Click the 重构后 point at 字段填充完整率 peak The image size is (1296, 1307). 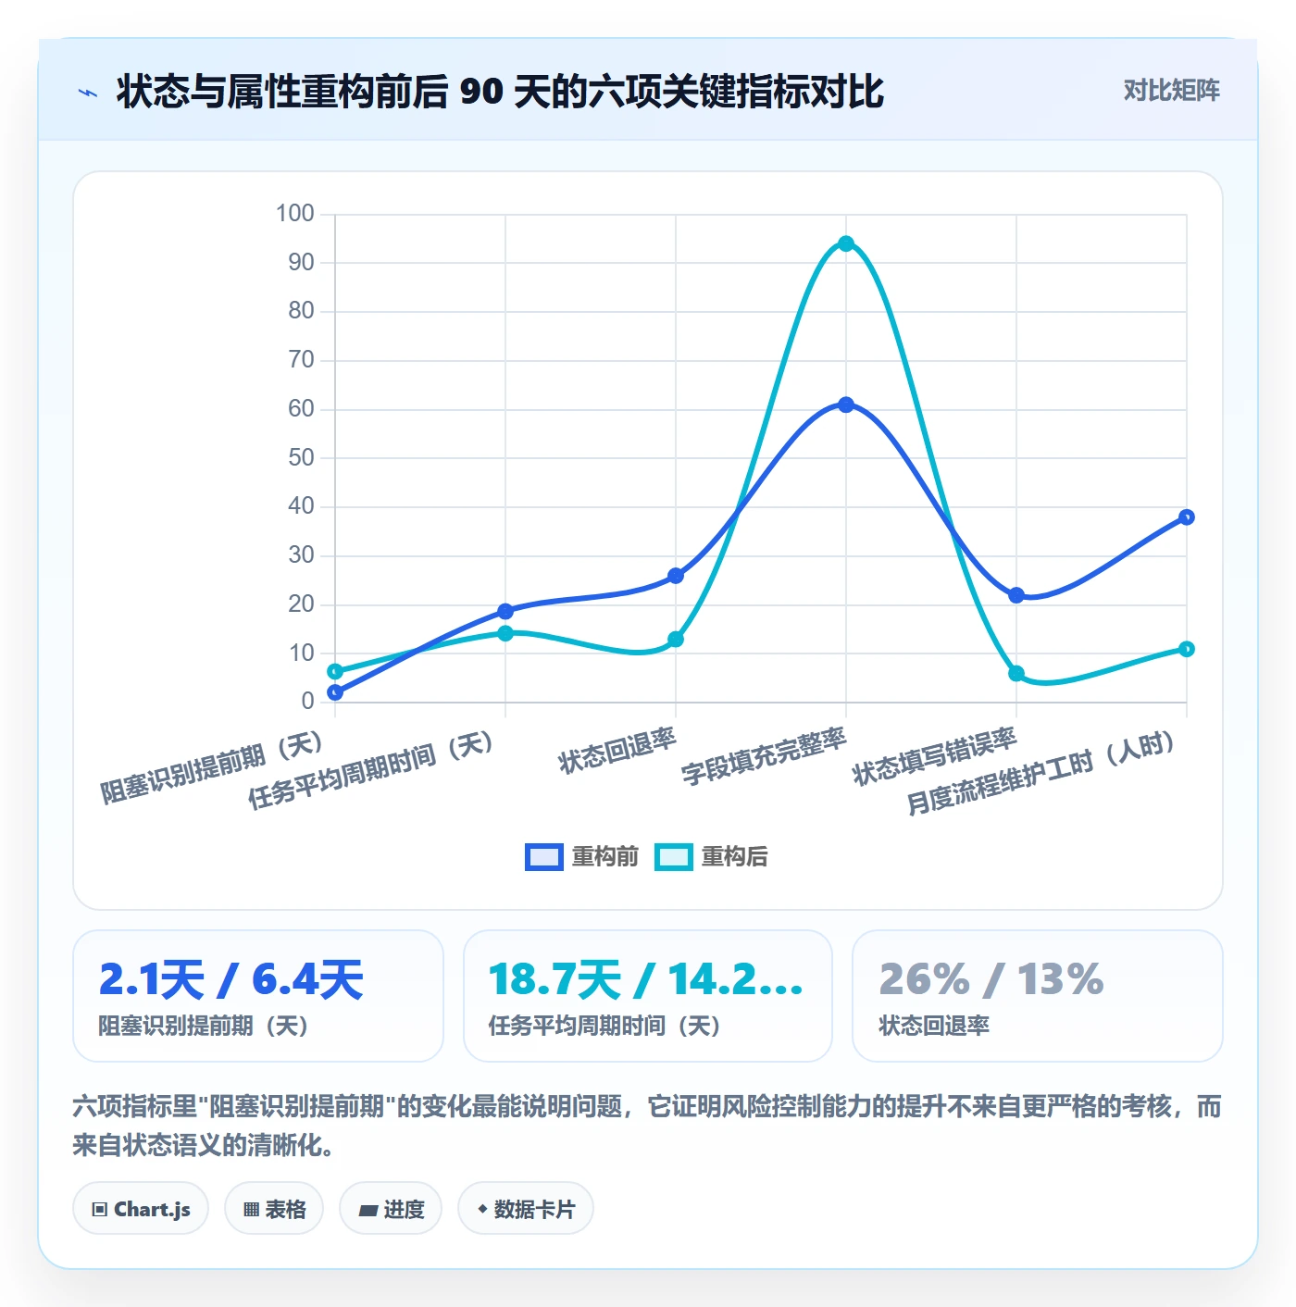click(846, 243)
